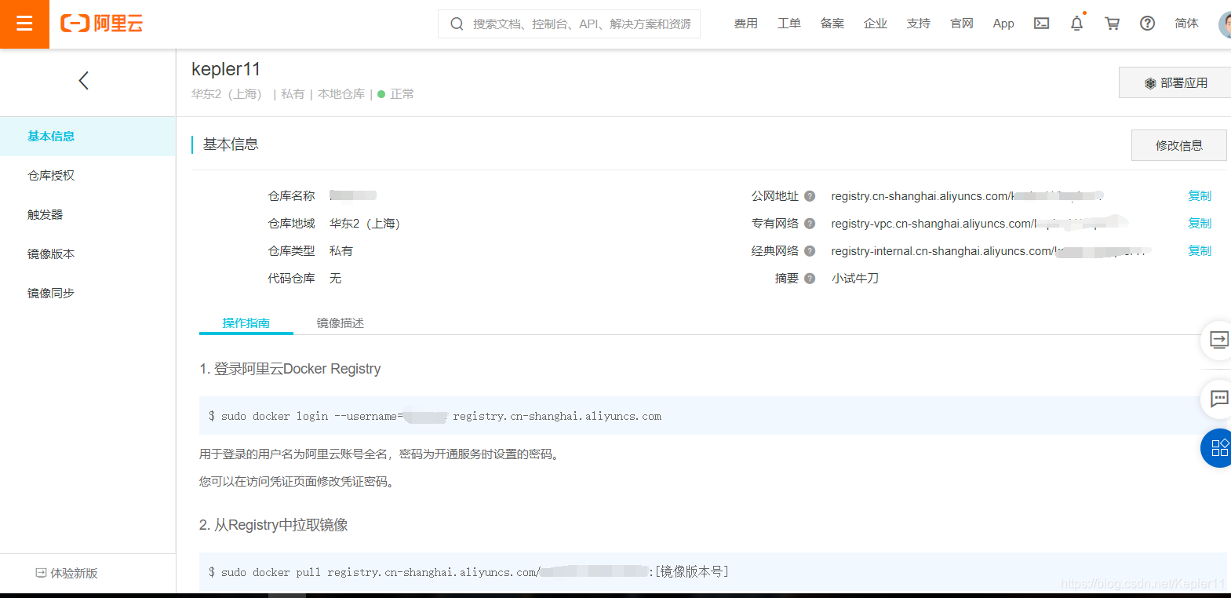Open the blue floating apps grid button
The width and height of the screenshot is (1231, 598).
1218,448
